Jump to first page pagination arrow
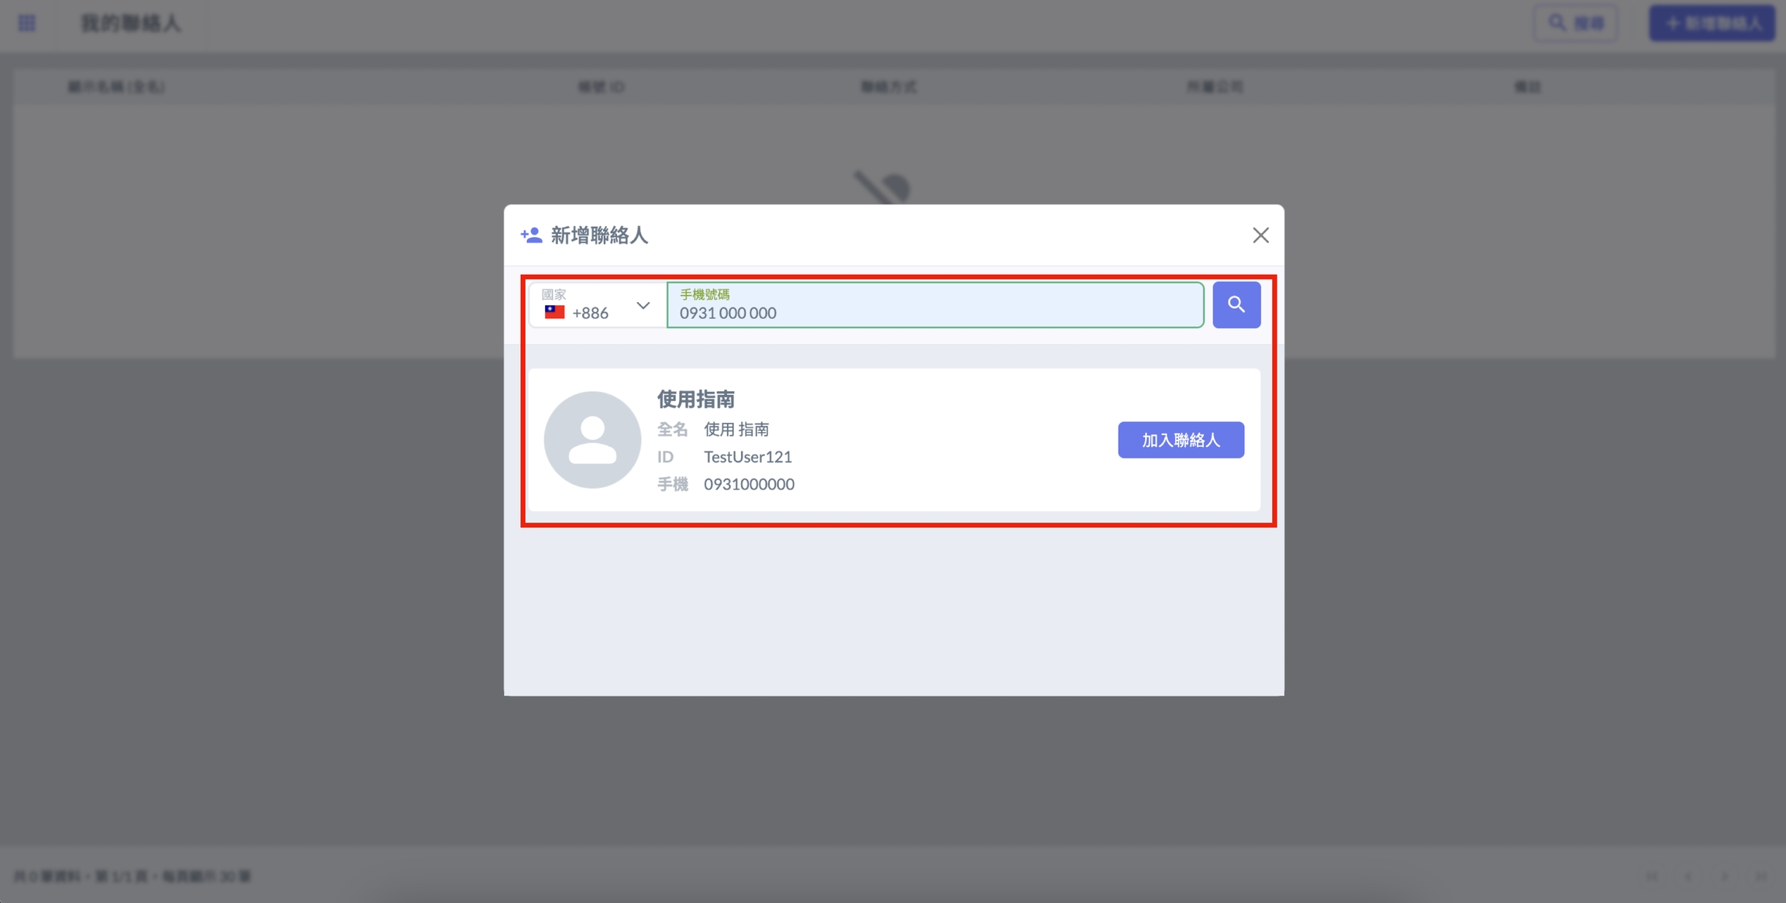1786x903 pixels. point(1652,876)
